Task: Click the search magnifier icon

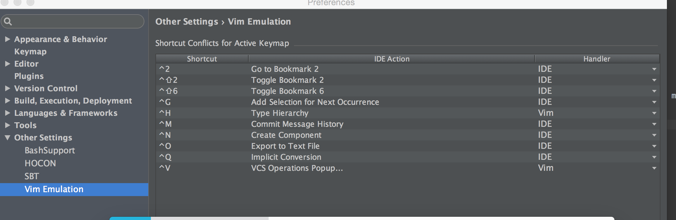Action: [x=8, y=22]
